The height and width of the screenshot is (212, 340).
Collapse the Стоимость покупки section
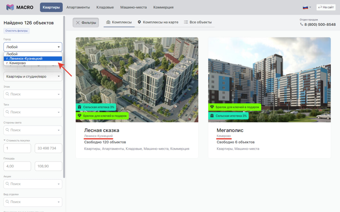(x=5, y=140)
